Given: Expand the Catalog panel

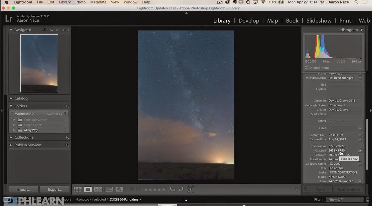Looking at the screenshot, I should click(11, 98).
